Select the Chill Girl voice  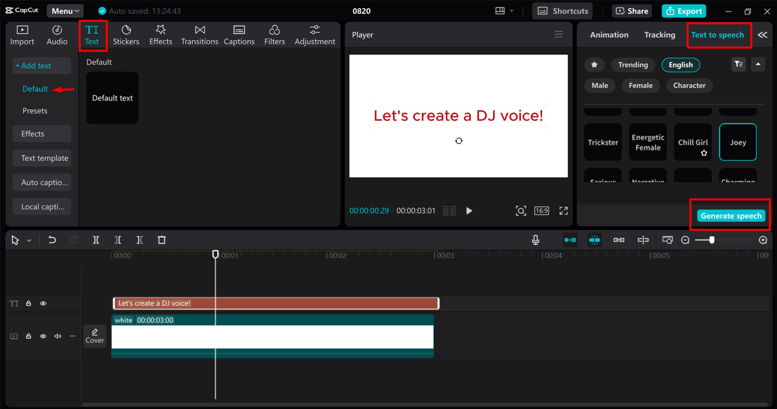pyautogui.click(x=693, y=143)
